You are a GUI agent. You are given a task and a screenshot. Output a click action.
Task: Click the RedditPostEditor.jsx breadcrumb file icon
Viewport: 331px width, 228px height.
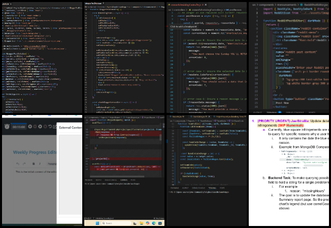pos(301,5)
